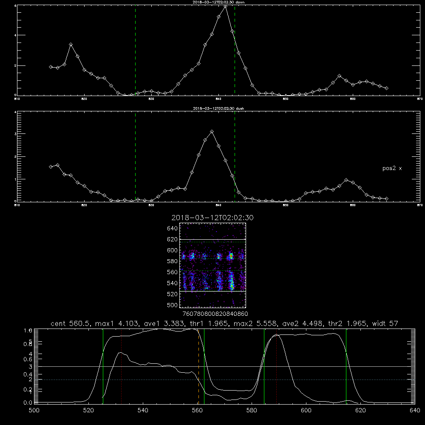The image size is (425, 425).
Task: Click the '500' x-axis label of bottom plot
Action: [34, 411]
